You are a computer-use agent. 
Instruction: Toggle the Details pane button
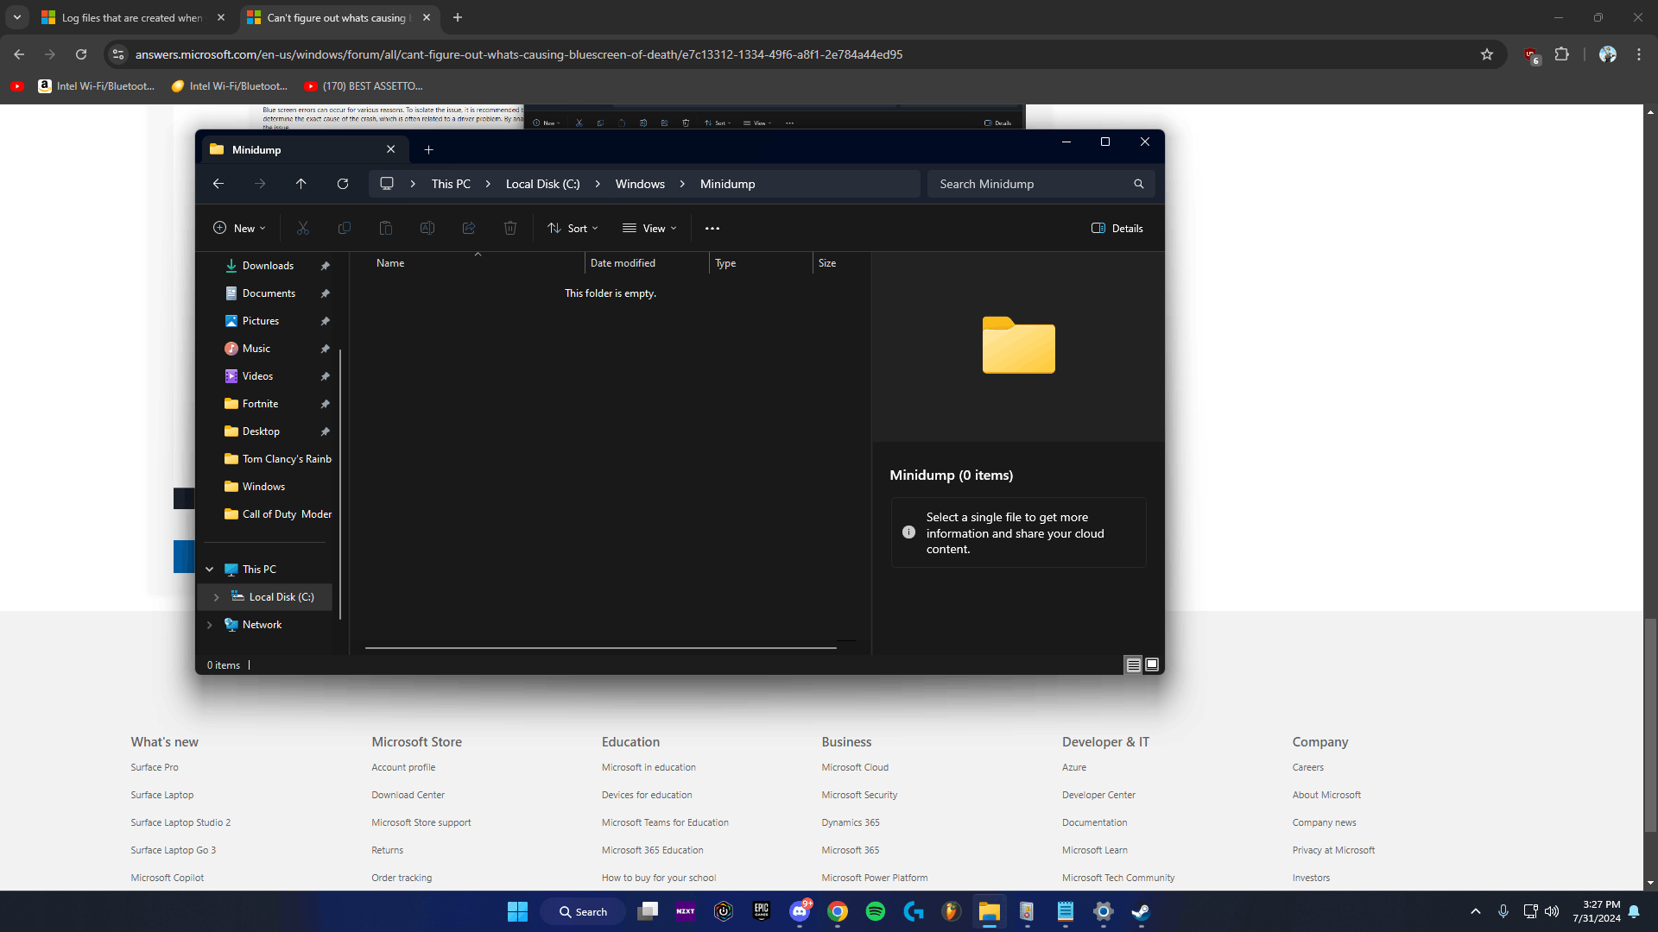1117,229
